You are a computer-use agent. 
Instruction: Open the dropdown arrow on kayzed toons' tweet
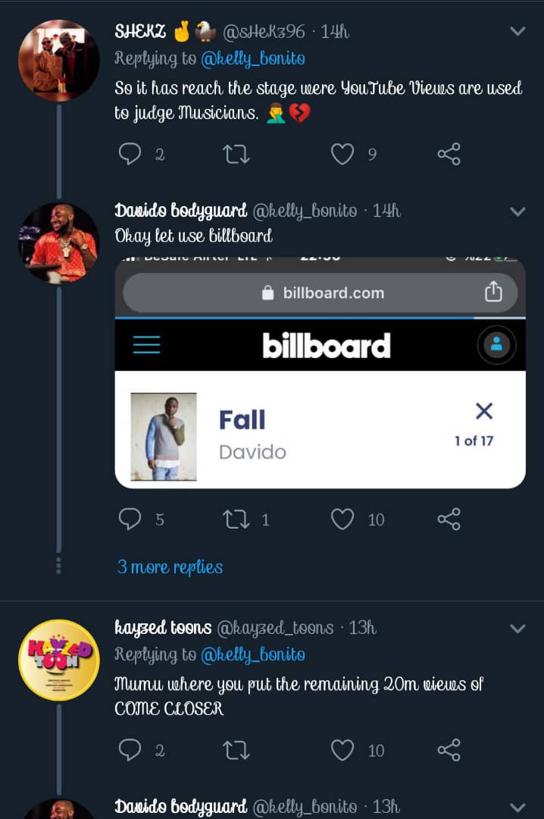517,629
